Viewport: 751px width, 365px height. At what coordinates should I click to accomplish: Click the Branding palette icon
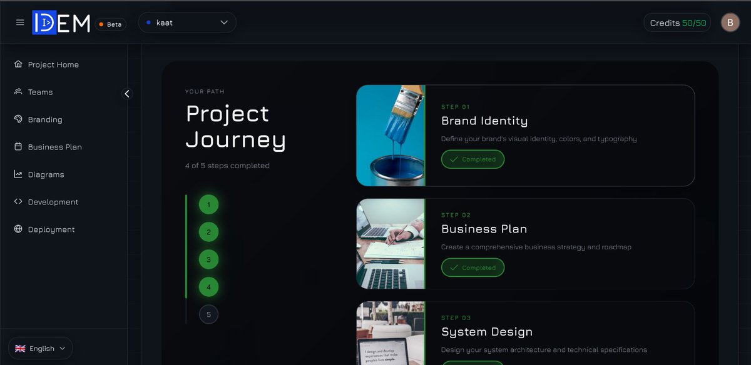18,119
